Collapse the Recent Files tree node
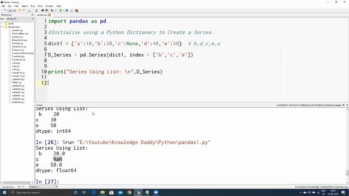This screenshot has height=196, width=349. pos(2,27)
